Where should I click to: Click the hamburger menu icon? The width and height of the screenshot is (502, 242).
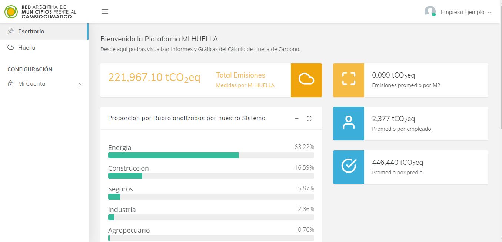pyautogui.click(x=105, y=11)
